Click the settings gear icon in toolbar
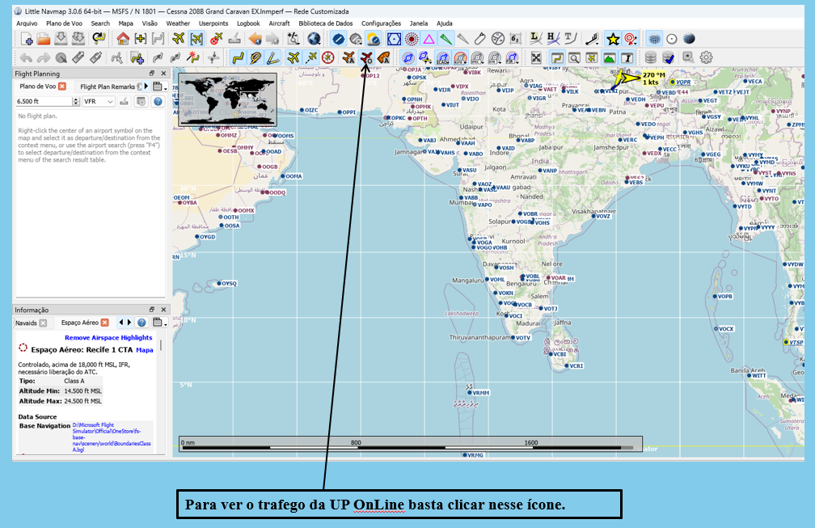Viewport: 815px width, 528px height. (706, 57)
